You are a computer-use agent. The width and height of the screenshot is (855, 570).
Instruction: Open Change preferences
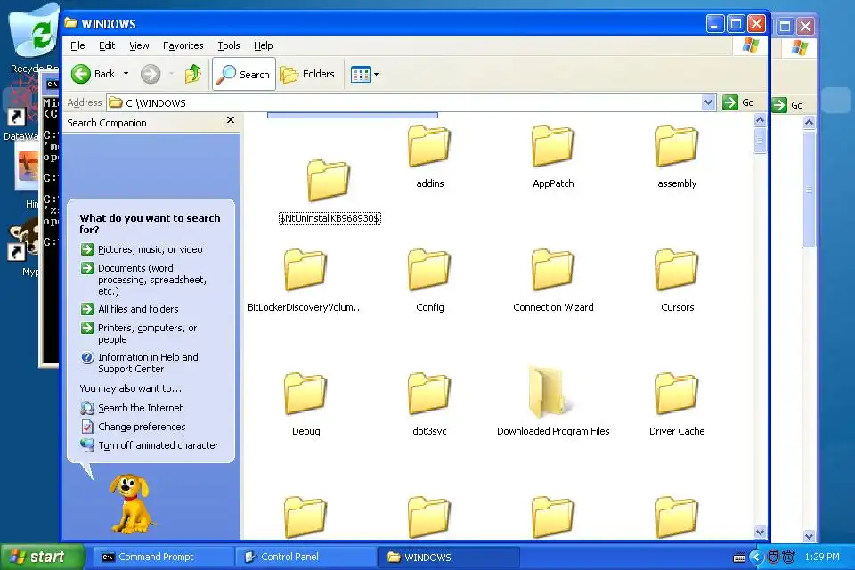pyautogui.click(x=142, y=427)
